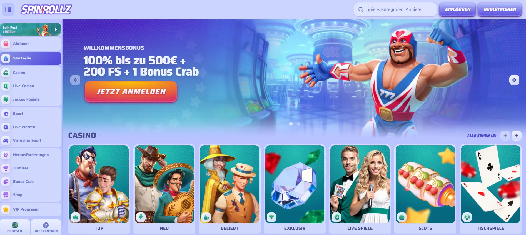Show the next banner slide using right arrow
This screenshot has width=526, height=235.
pyautogui.click(x=514, y=80)
